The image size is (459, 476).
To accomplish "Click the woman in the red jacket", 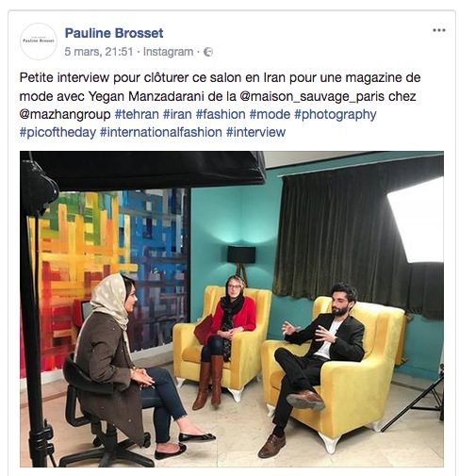I will pos(224,341).
